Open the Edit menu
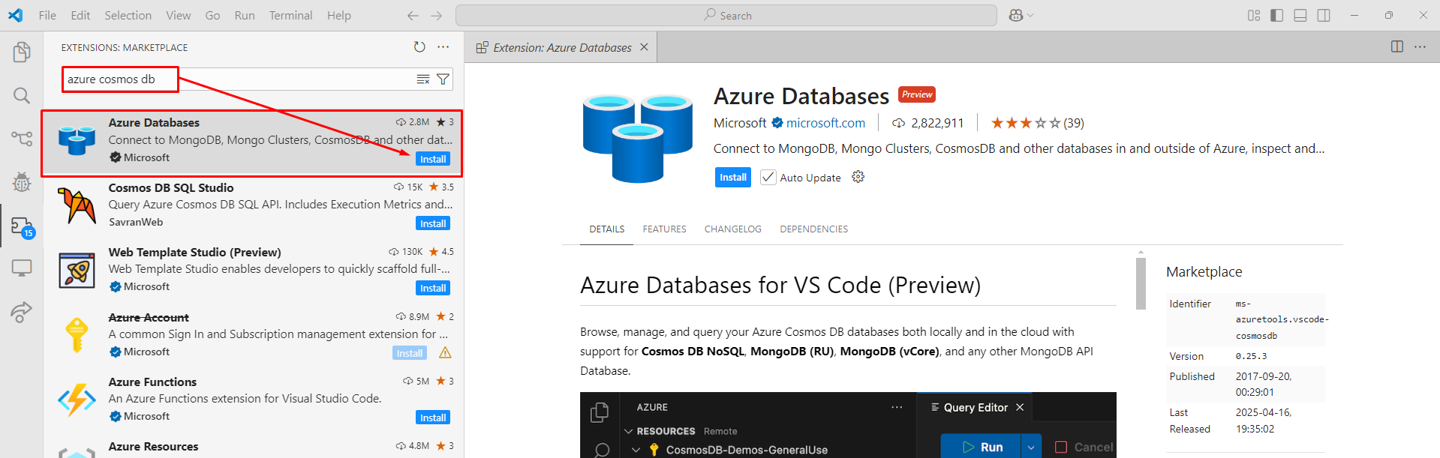Image resolution: width=1440 pixels, height=458 pixels. 80,16
